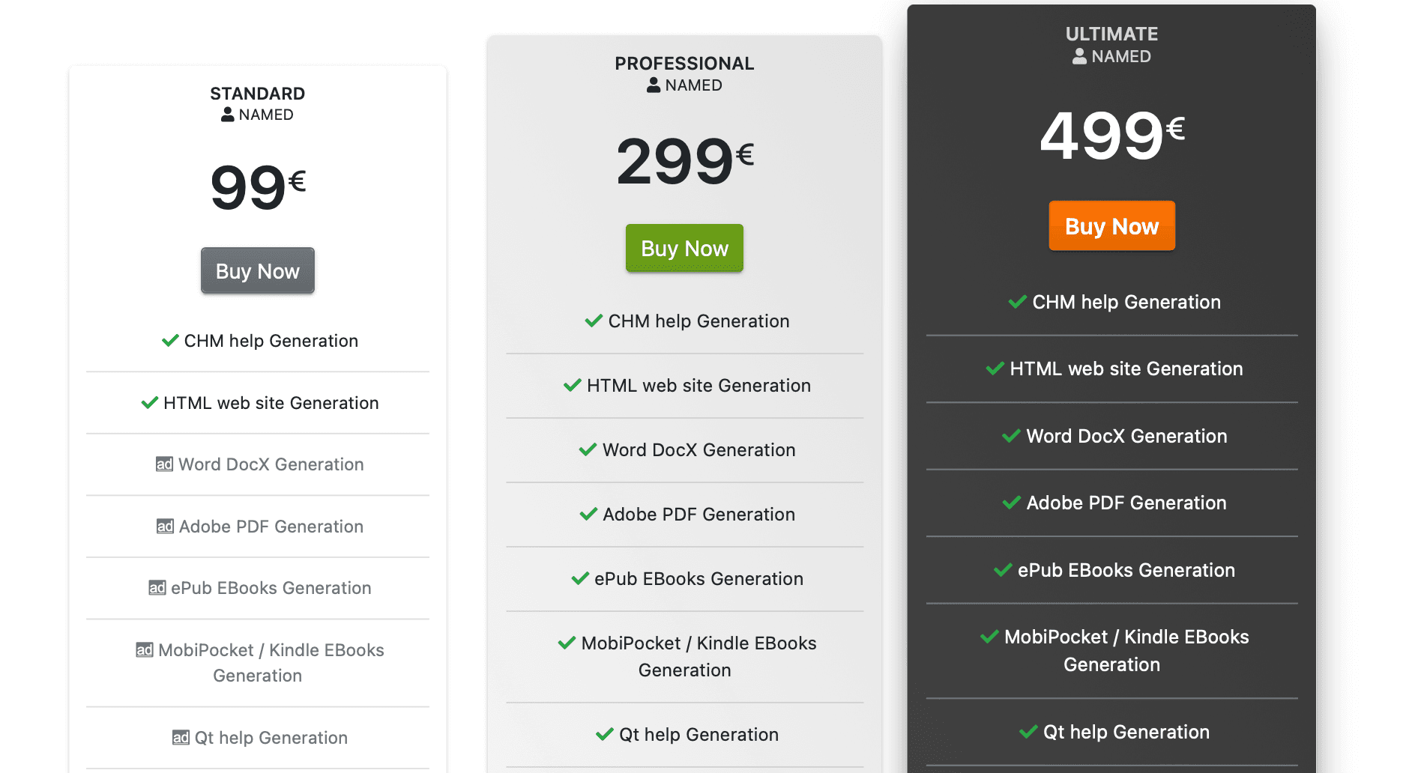
Task: Click the Ultimate plan 499€ price
Action: 1111,135
